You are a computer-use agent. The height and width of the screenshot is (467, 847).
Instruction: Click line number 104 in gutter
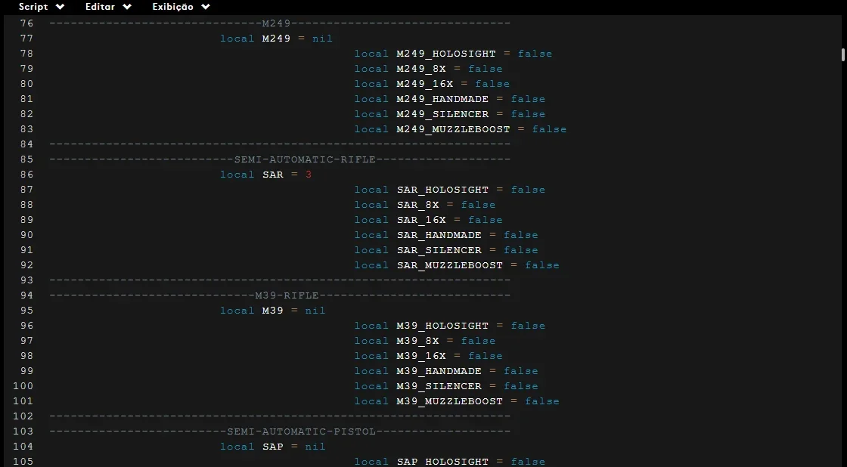23,447
